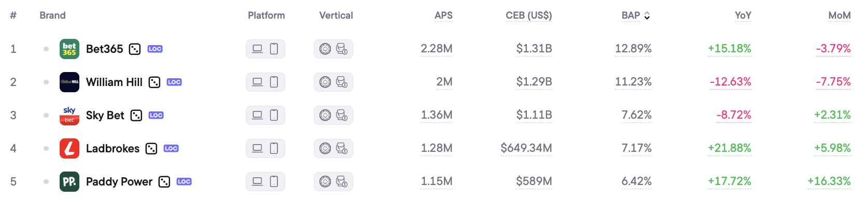Click the LOC badge beside William Hill
This screenshot has height=199, width=865.
pos(174,82)
